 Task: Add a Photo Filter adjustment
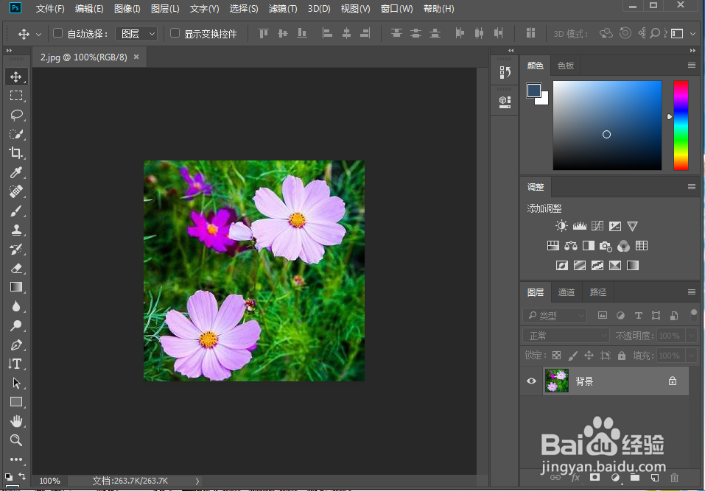606,246
